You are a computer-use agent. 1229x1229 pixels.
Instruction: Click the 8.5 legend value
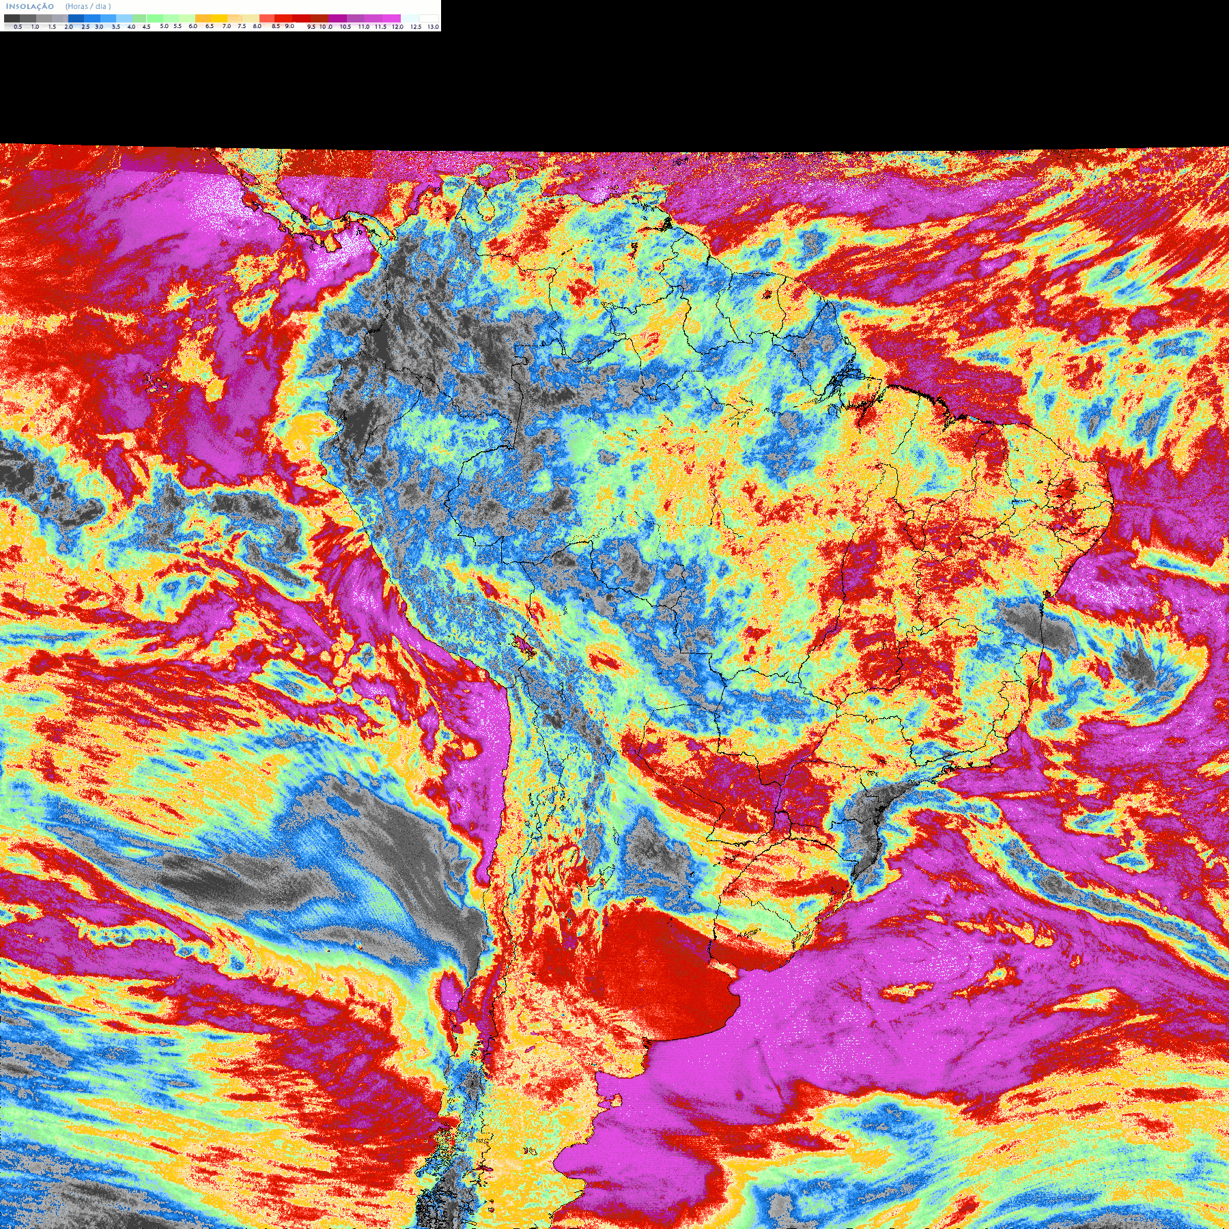(x=276, y=26)
